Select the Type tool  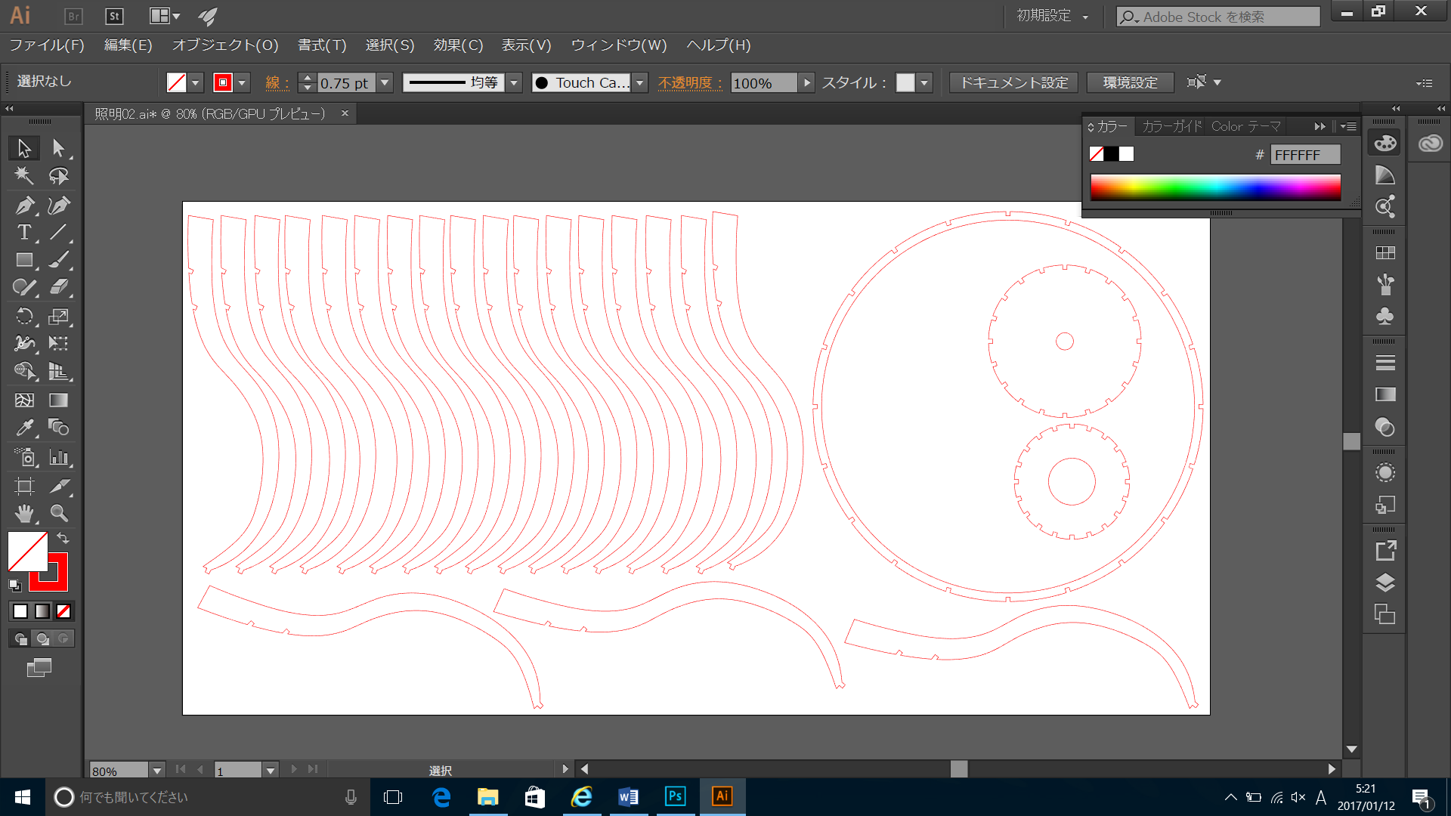[24, 233]
